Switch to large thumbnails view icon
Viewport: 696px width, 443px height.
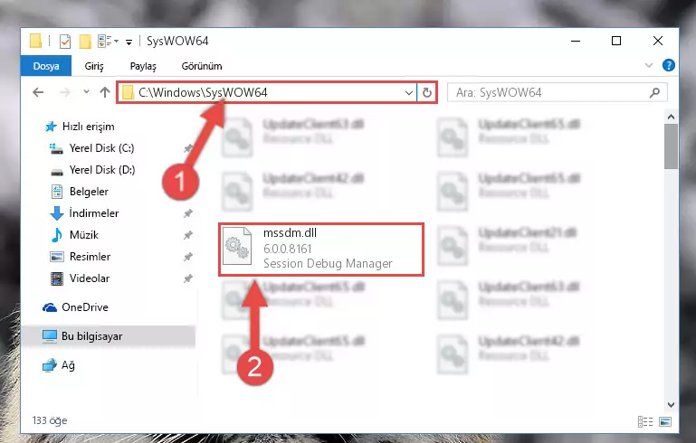click(665, 421)
